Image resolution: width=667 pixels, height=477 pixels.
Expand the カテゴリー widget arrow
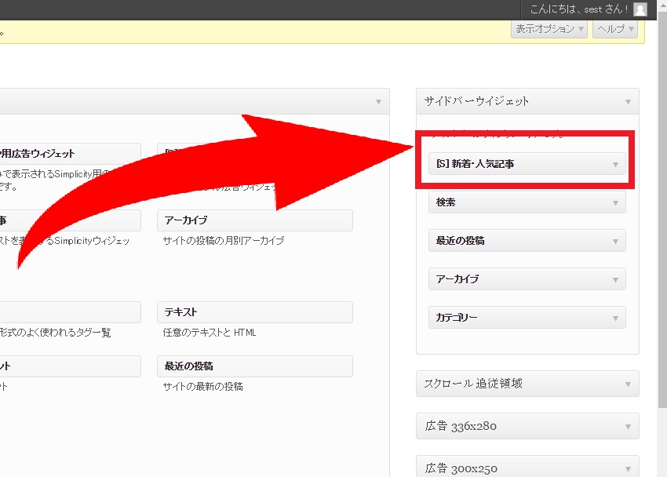click(615, 318)
